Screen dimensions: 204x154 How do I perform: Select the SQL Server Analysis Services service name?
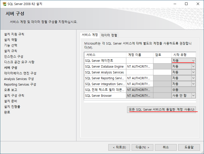[x=105, y=72]
